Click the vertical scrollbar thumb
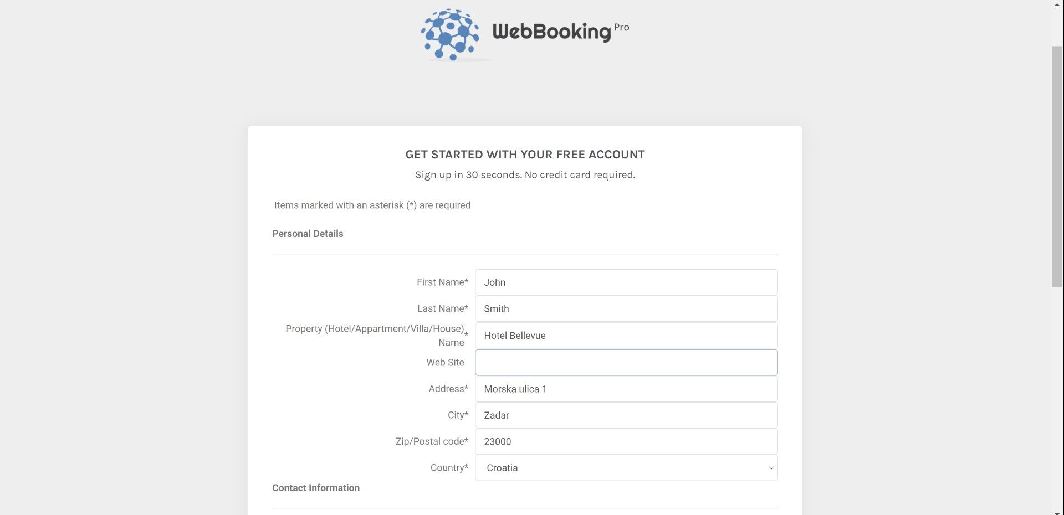Viewport: 1064px width, 515px height. [1057, 166]
